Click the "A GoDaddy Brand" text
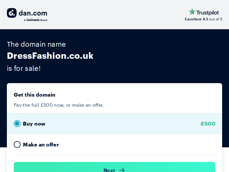The height and width of the screenshot is (172, 229). (35, 20)
